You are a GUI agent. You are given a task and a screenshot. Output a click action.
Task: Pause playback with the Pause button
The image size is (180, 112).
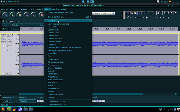click(5, 15)
